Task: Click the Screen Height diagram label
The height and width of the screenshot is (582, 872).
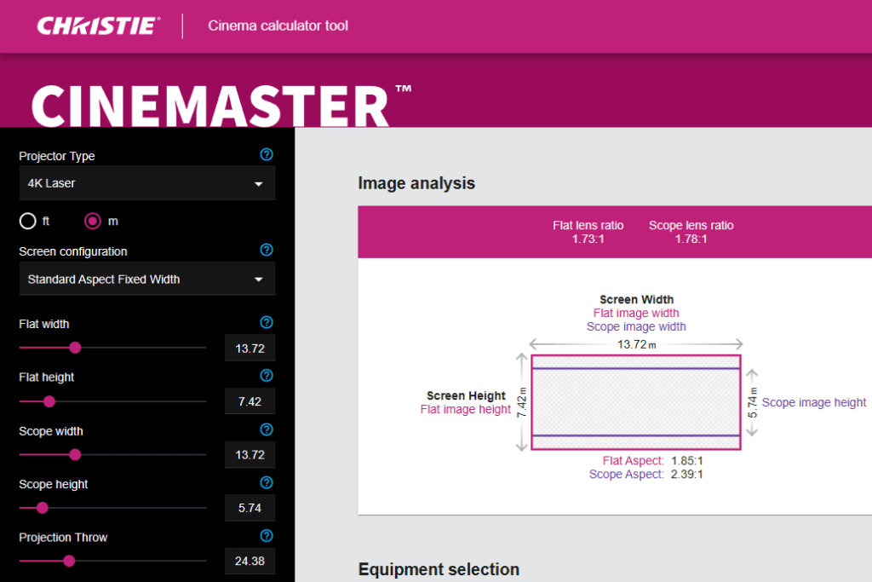Action: (466, 395)
